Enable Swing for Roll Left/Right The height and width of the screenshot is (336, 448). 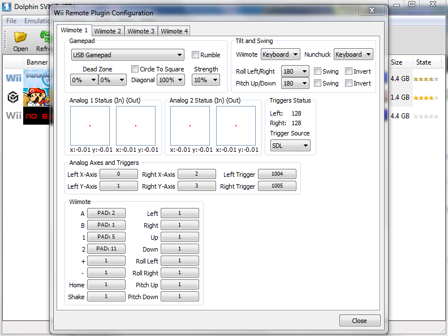317,71
